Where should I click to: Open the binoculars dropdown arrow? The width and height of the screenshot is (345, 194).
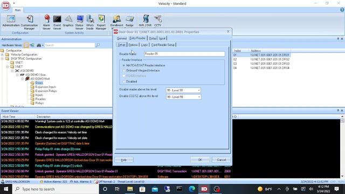click(x=43, y=45)
